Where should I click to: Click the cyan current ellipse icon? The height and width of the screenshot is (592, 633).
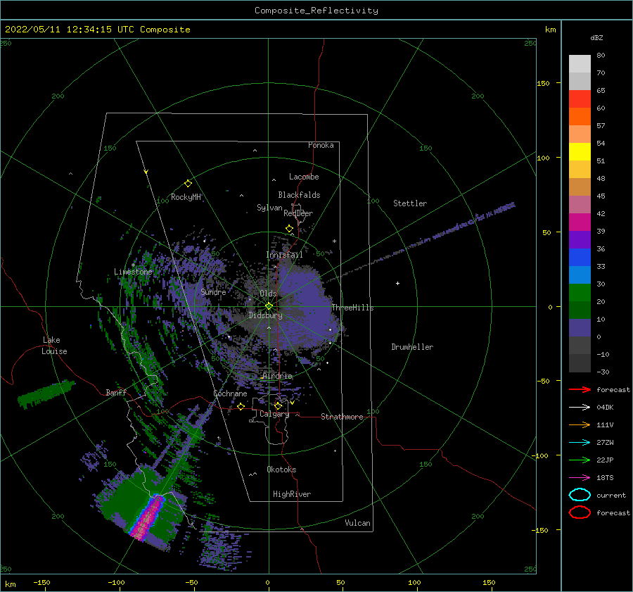coord(580,495)
